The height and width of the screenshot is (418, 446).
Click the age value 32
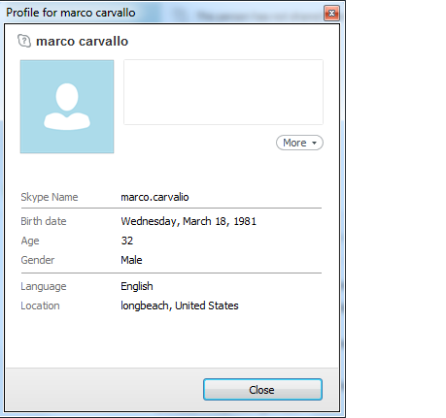point(127,241)
